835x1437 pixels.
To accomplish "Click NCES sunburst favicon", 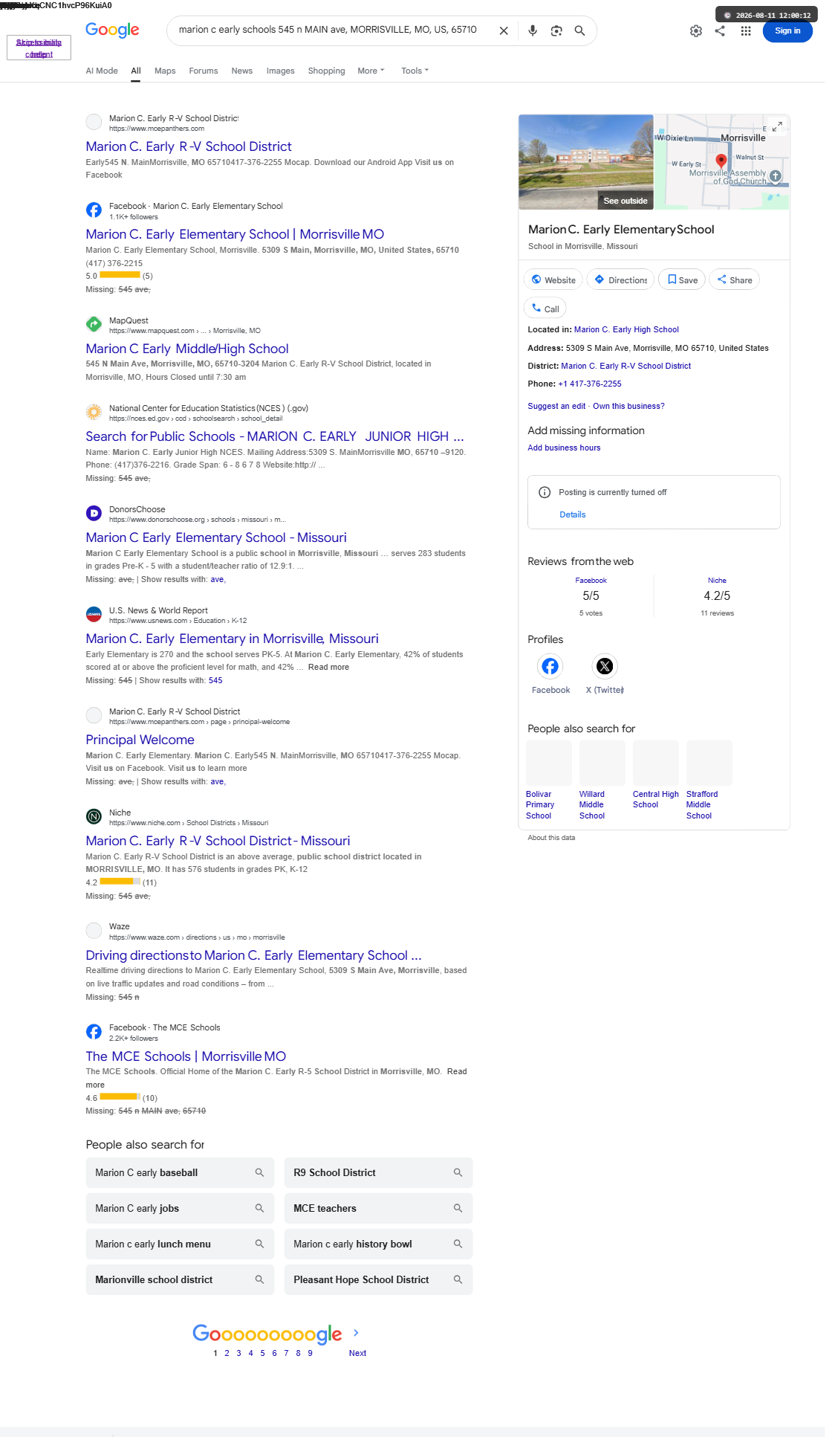I will 94,412.
